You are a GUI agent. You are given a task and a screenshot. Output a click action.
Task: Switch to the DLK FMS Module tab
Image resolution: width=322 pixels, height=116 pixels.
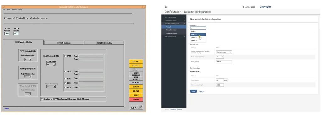pyautogui.click(x=104, y=43)
